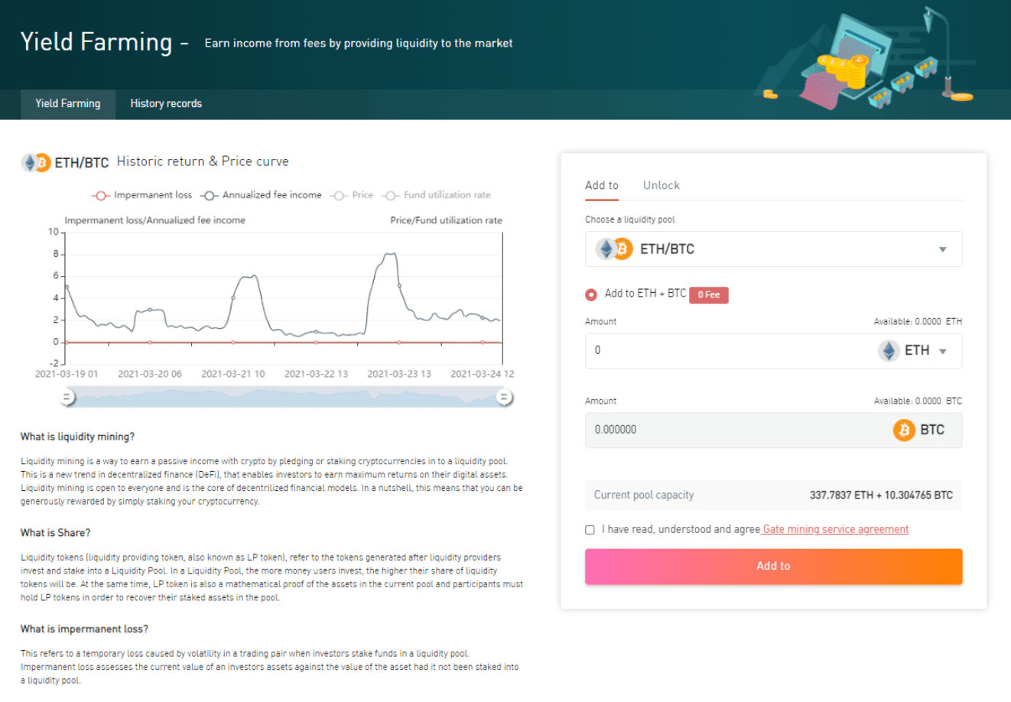The width and height of the screenshot is (1011, 702).
Task: Click the Available: 0.0000 ETH balance
Action: pos(918,321)
